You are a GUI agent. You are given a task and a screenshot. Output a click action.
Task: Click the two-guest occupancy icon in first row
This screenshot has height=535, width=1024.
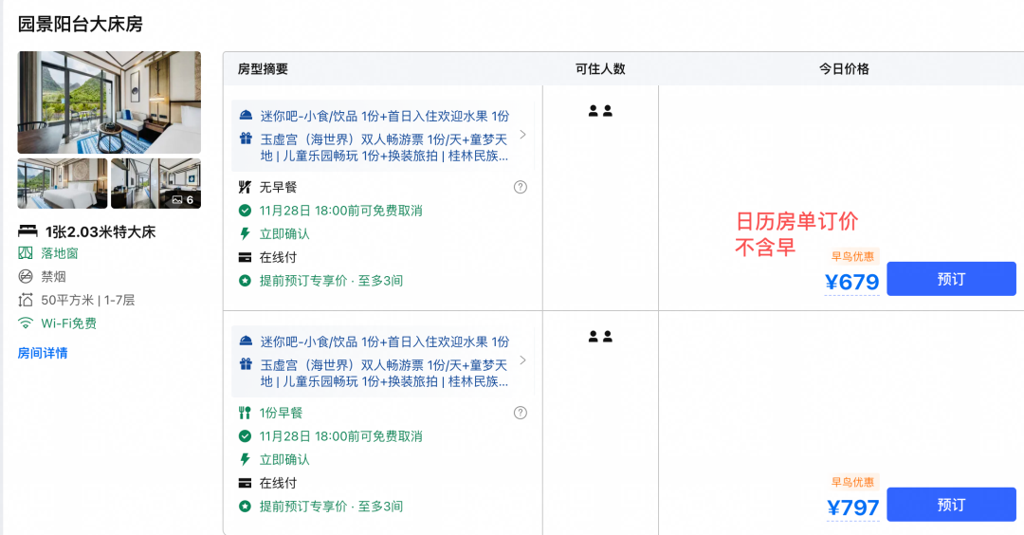point(600,111)
